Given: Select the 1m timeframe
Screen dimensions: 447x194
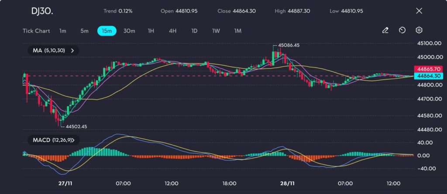Looking at the screenshot, I should tap(63, 31).
